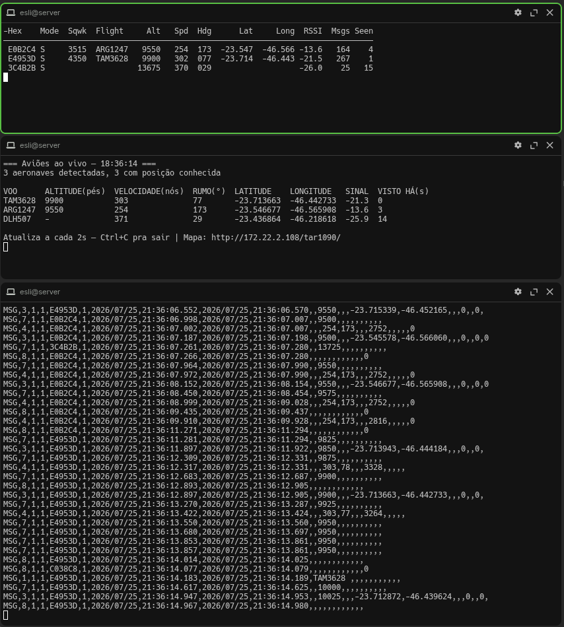Open settings gear of top terminal pane
This screenshot has width=564, height=627.
518,13
